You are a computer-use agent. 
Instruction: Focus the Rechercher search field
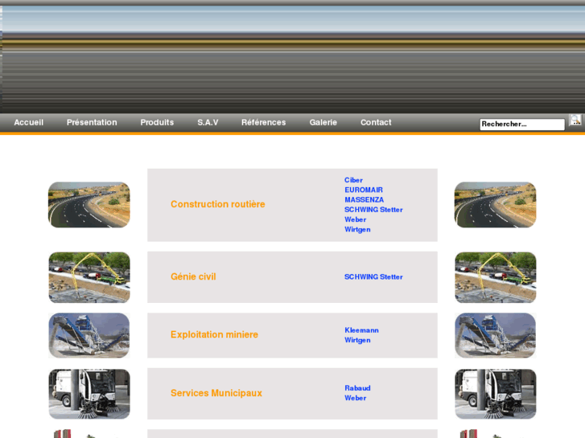tap(522, 124)
